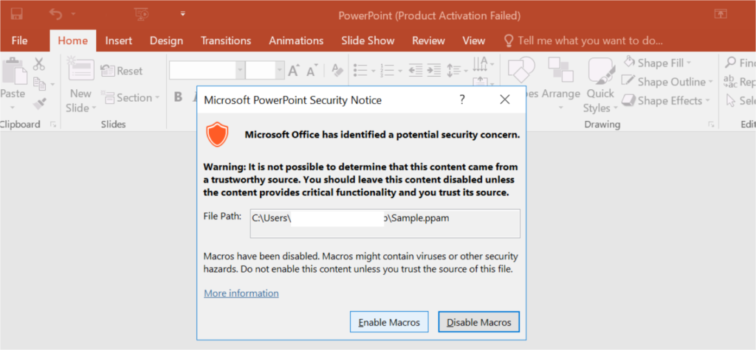
Task: Click the Save icon in the quick access toolbar
Action: click(16, 14)
